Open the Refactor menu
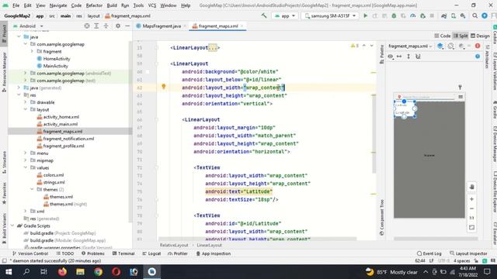 coord(94,5)
